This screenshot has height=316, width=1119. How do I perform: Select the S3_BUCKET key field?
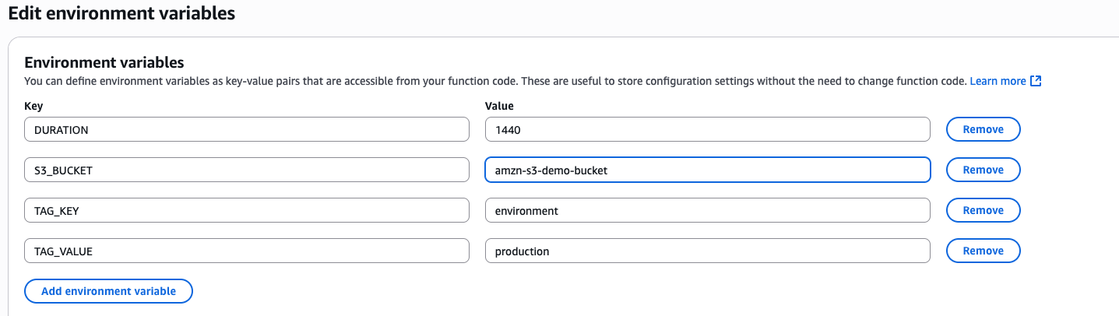coord(247,170)
